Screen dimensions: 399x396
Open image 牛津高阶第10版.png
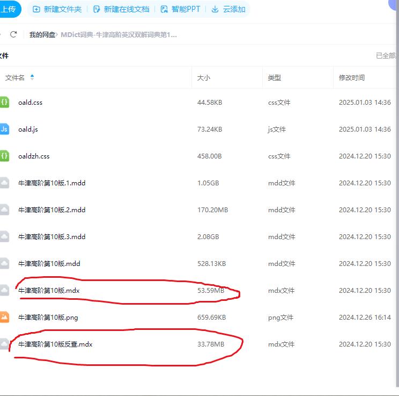coord(48,318)
